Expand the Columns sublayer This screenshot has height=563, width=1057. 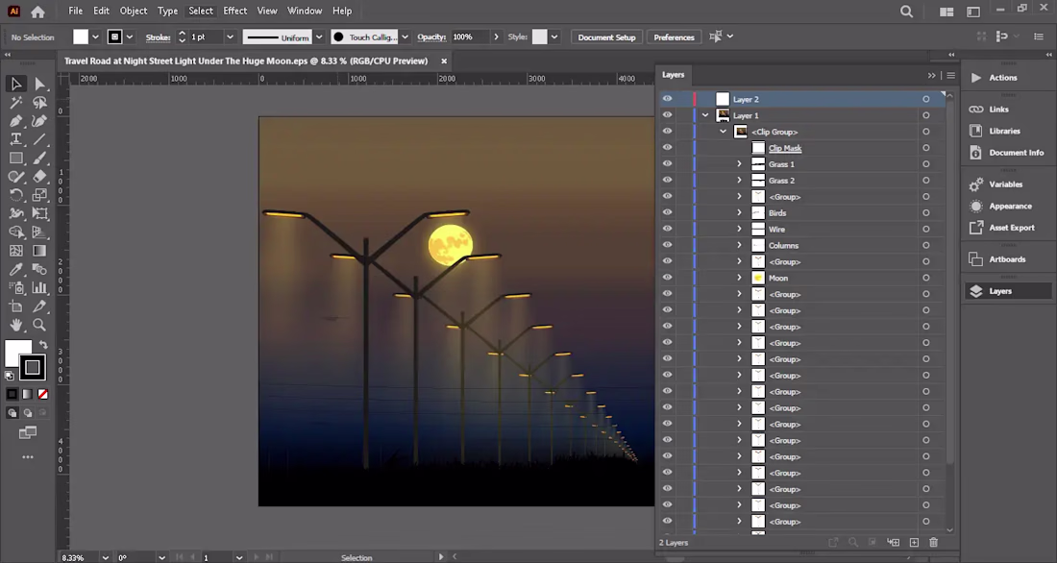[x=740, y=245]
